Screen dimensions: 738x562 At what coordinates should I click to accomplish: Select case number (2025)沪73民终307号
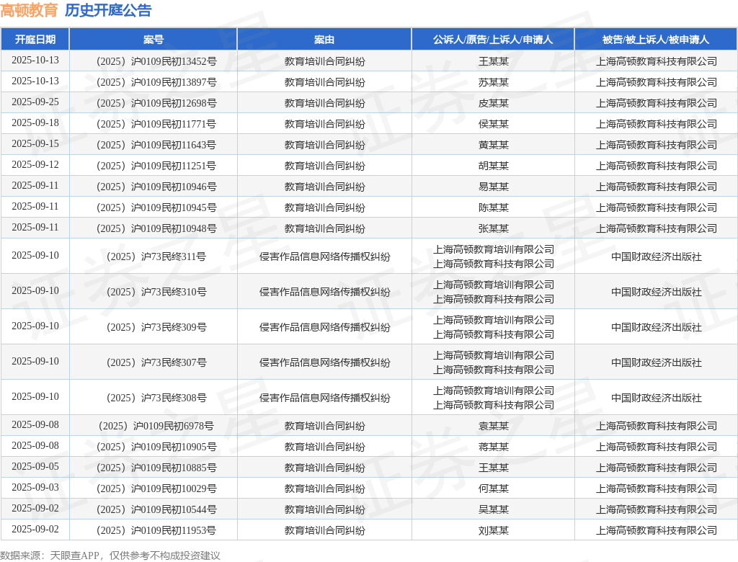tap(156, 362)
